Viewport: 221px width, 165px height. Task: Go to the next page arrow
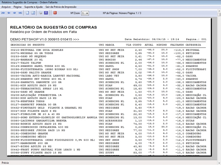(15, 13)
